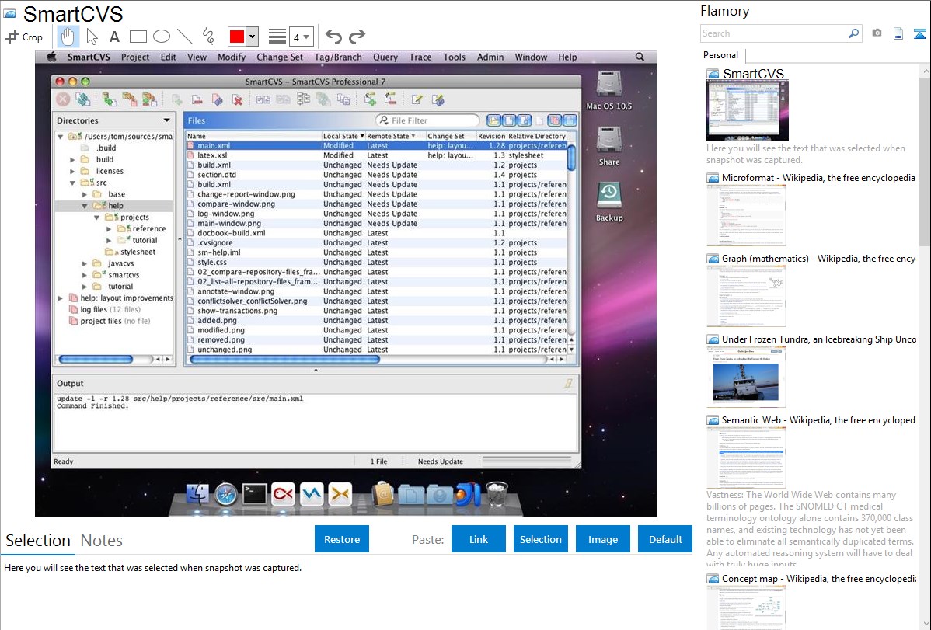931x630 pixels.
Task: Select the straight line tool
Action: pos(185,37)
